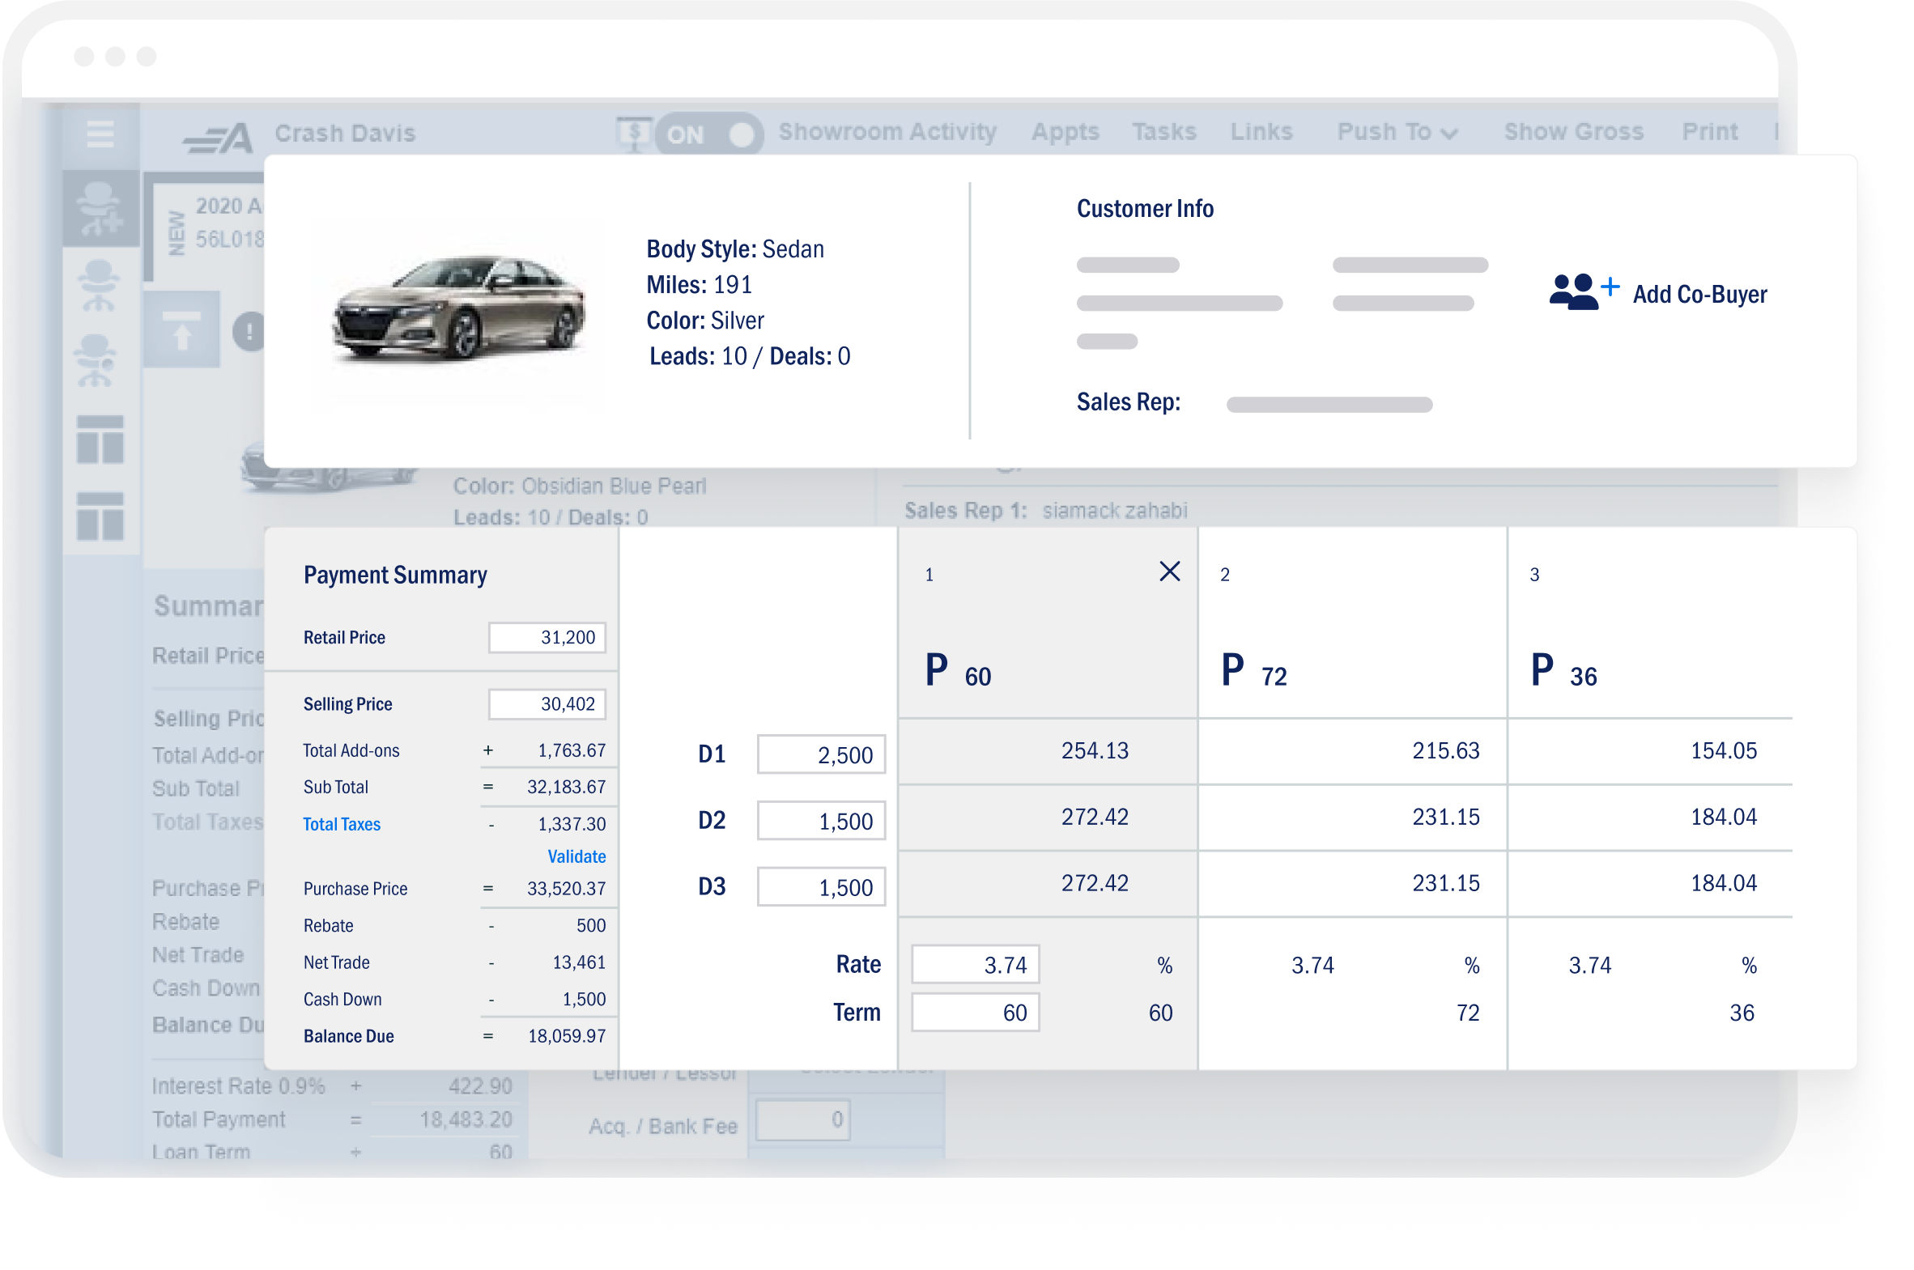
Task: Click the Add Co-Buyer link
Action: (1699, 294)
